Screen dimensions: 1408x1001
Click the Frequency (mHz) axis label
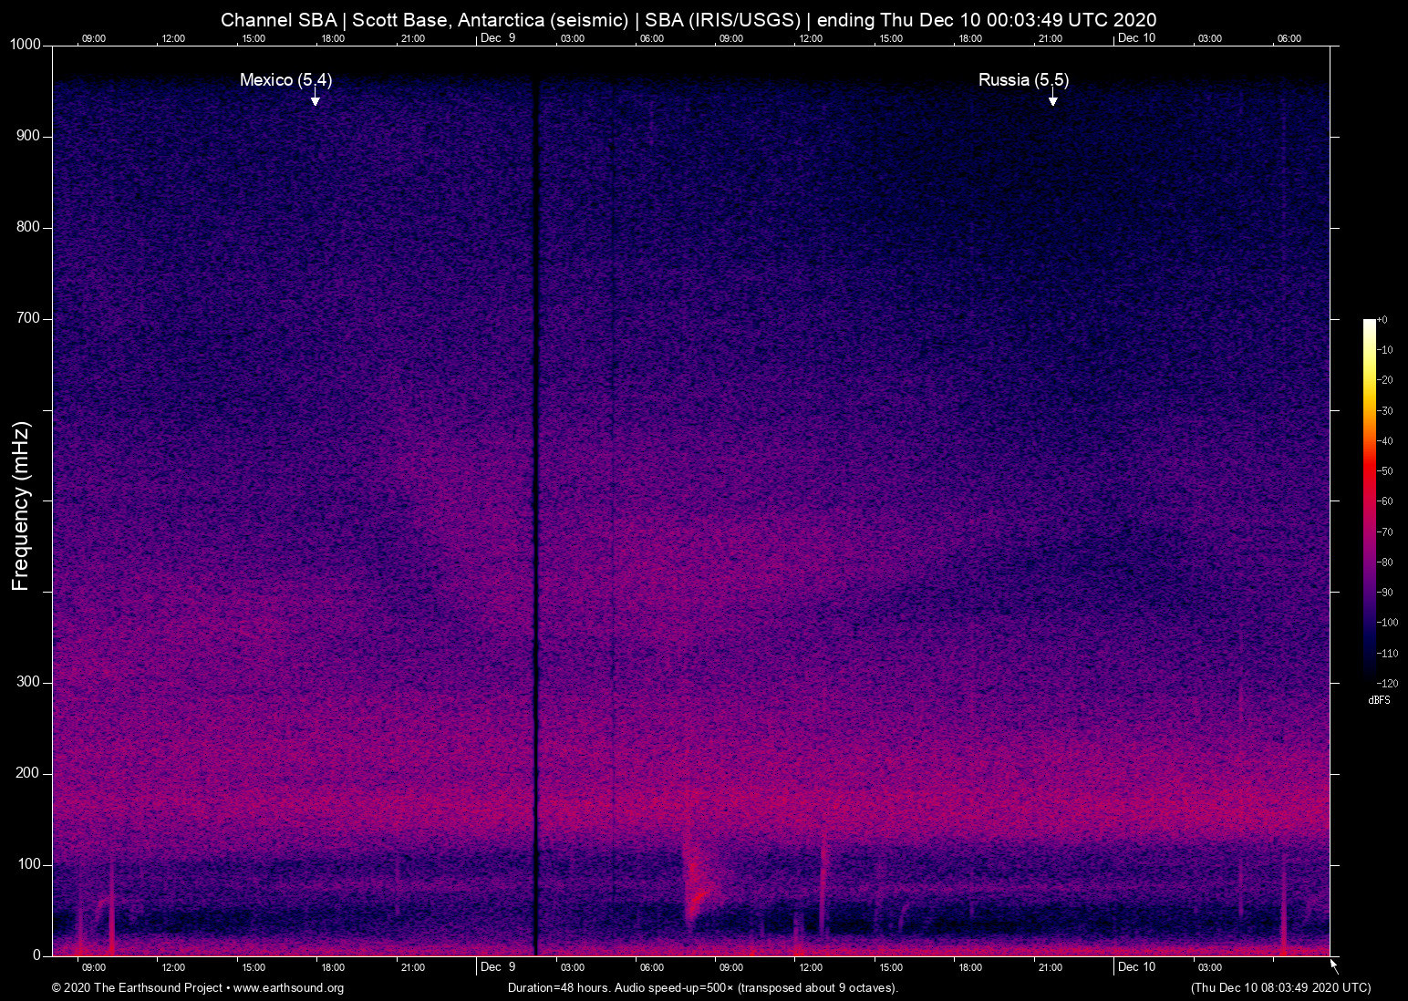tap(21, 506)
